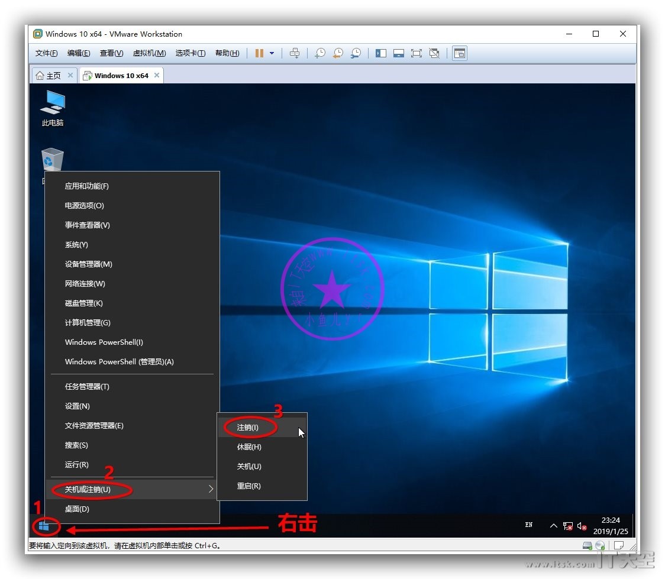Click the Unity mode toolbar icon

point(434,53)
